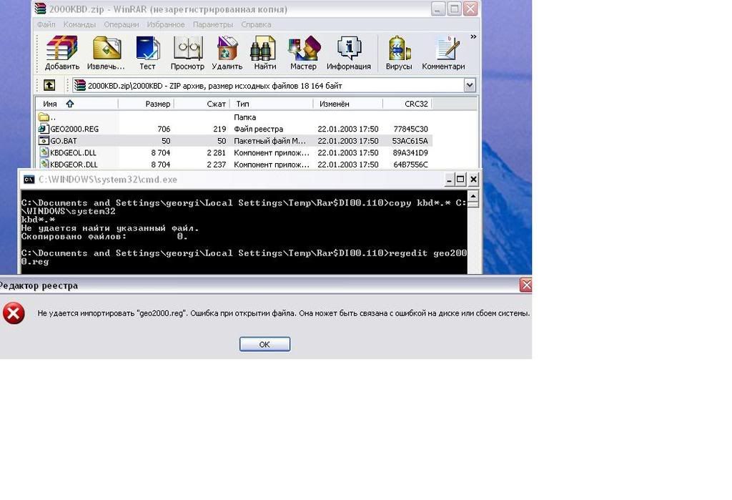The width and height of the screenshot is (732, 500).
Task: Expand the toolbar overflow chevron in WinRAR
Action: (473, 36)
